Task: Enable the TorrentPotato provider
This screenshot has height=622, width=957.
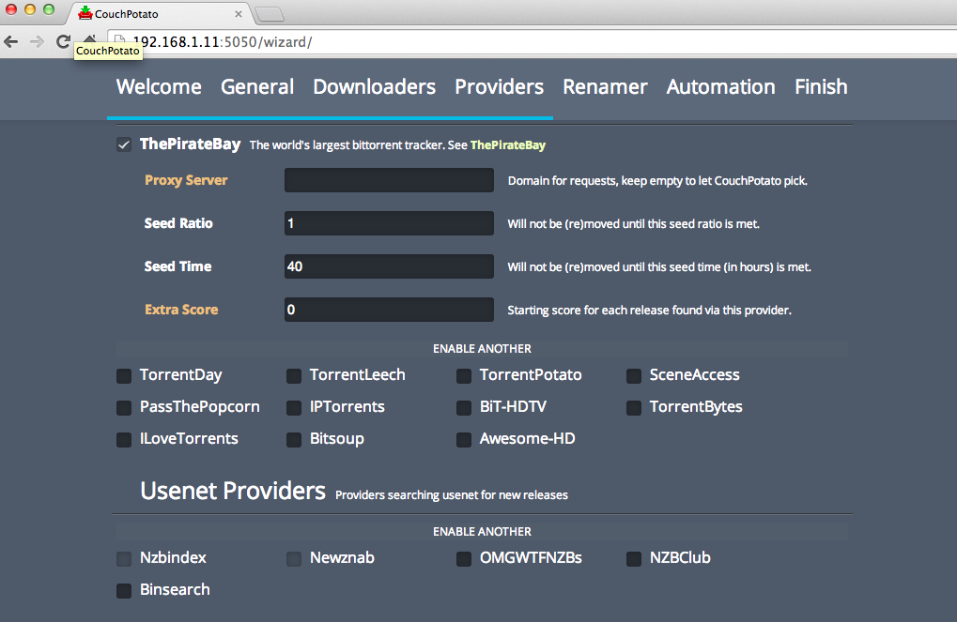Action: 464,375
